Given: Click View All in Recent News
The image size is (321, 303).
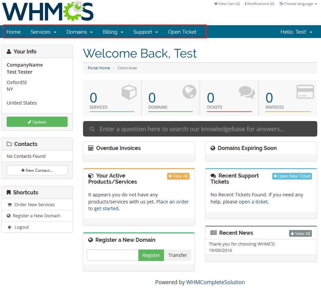Looking at the screenshot, I should coord(300,233).
